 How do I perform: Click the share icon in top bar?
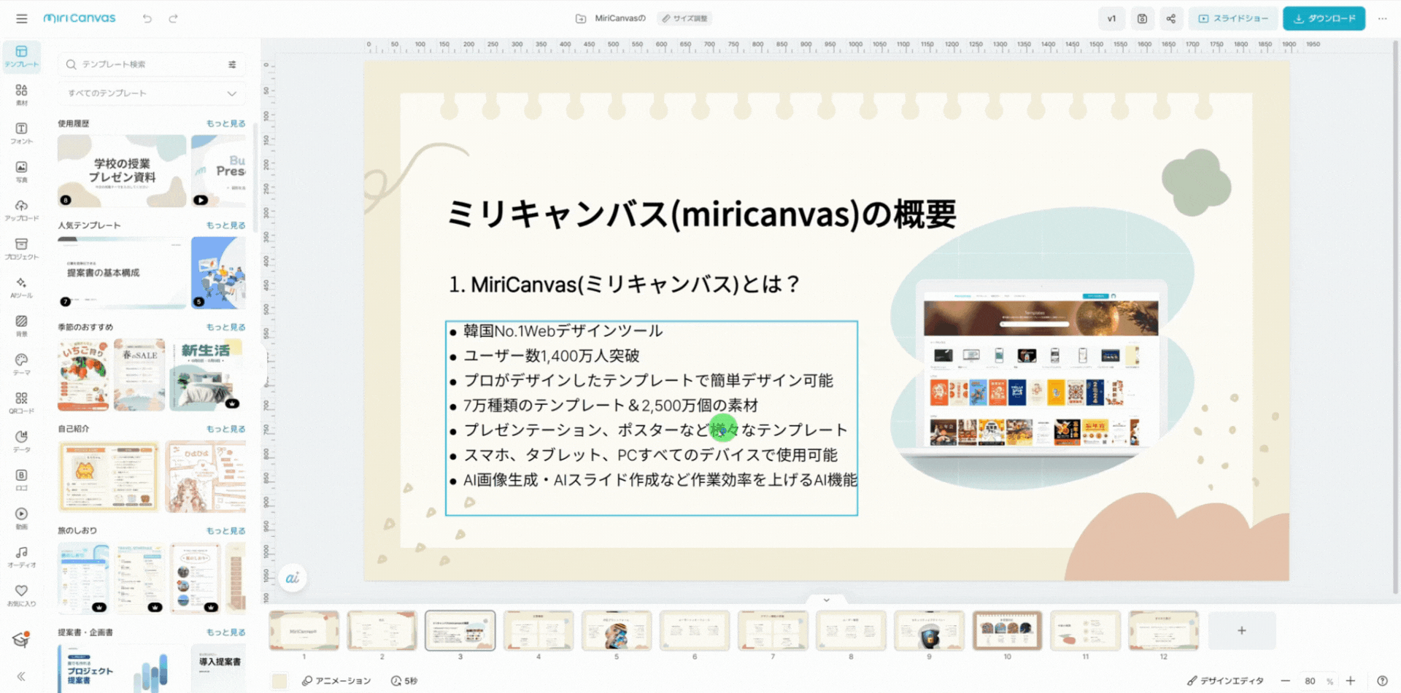click(1171, 18)
